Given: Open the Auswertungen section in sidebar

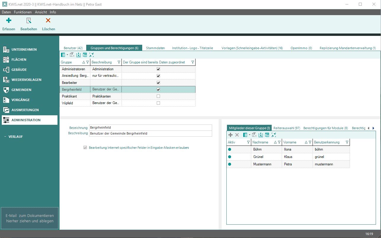Looking at the screenshot, I should (x=25, y=110).
